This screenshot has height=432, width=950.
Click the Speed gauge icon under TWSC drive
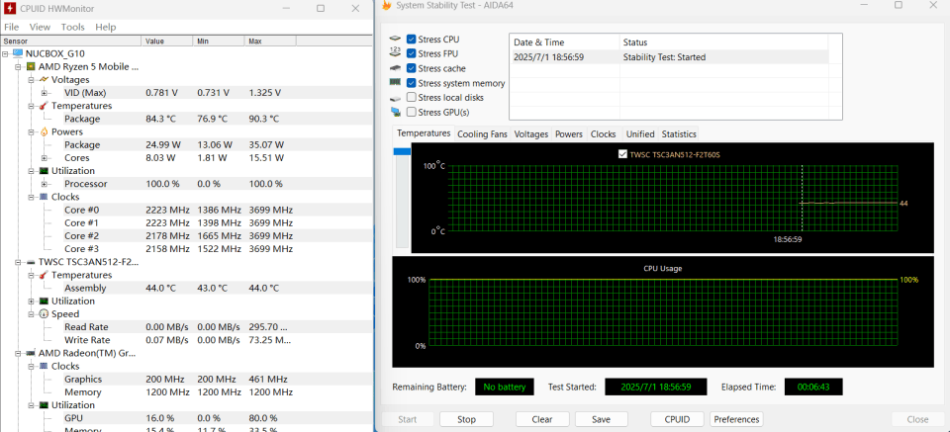click(x=44, y=313)
